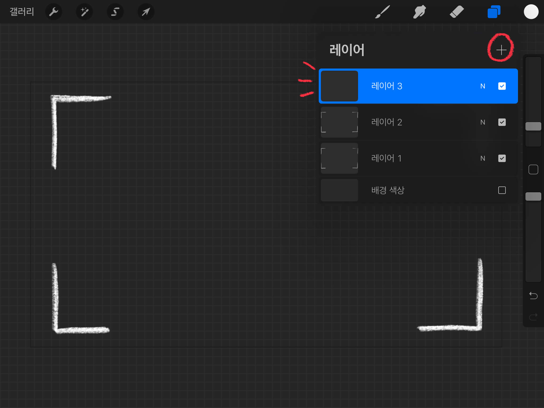This screenshot has width=544, height=408.
Task: Enable the 배경 색상 checkbox
Action: 502,190
